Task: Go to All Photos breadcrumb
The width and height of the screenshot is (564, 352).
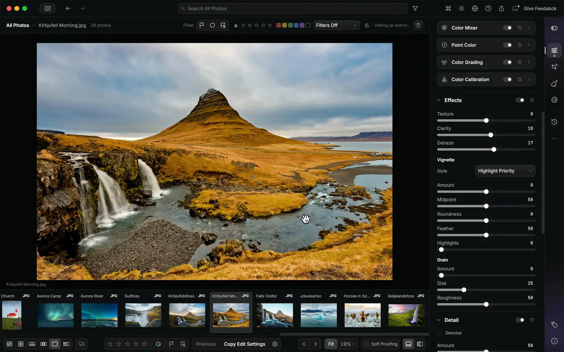Action: coord(18,25)
